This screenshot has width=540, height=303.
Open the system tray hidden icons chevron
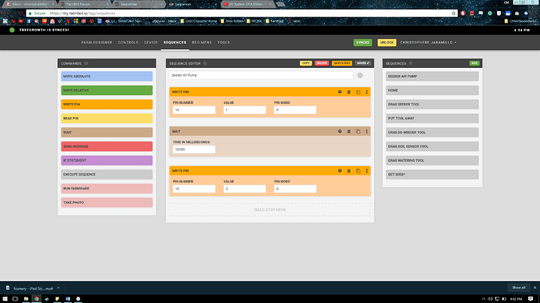[483, 299]
